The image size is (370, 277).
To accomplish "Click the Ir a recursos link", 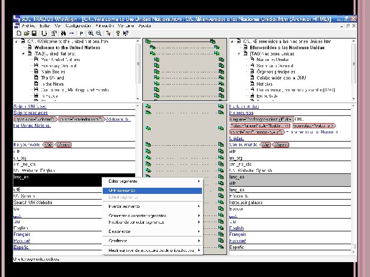I will (x=242, y=112).
